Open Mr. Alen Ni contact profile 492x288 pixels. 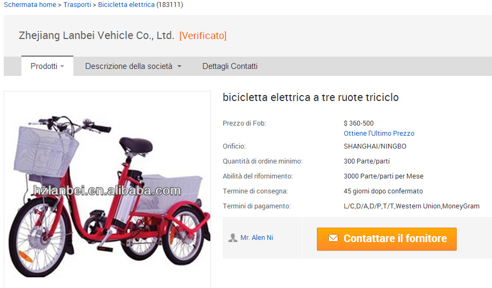[256, 238]
